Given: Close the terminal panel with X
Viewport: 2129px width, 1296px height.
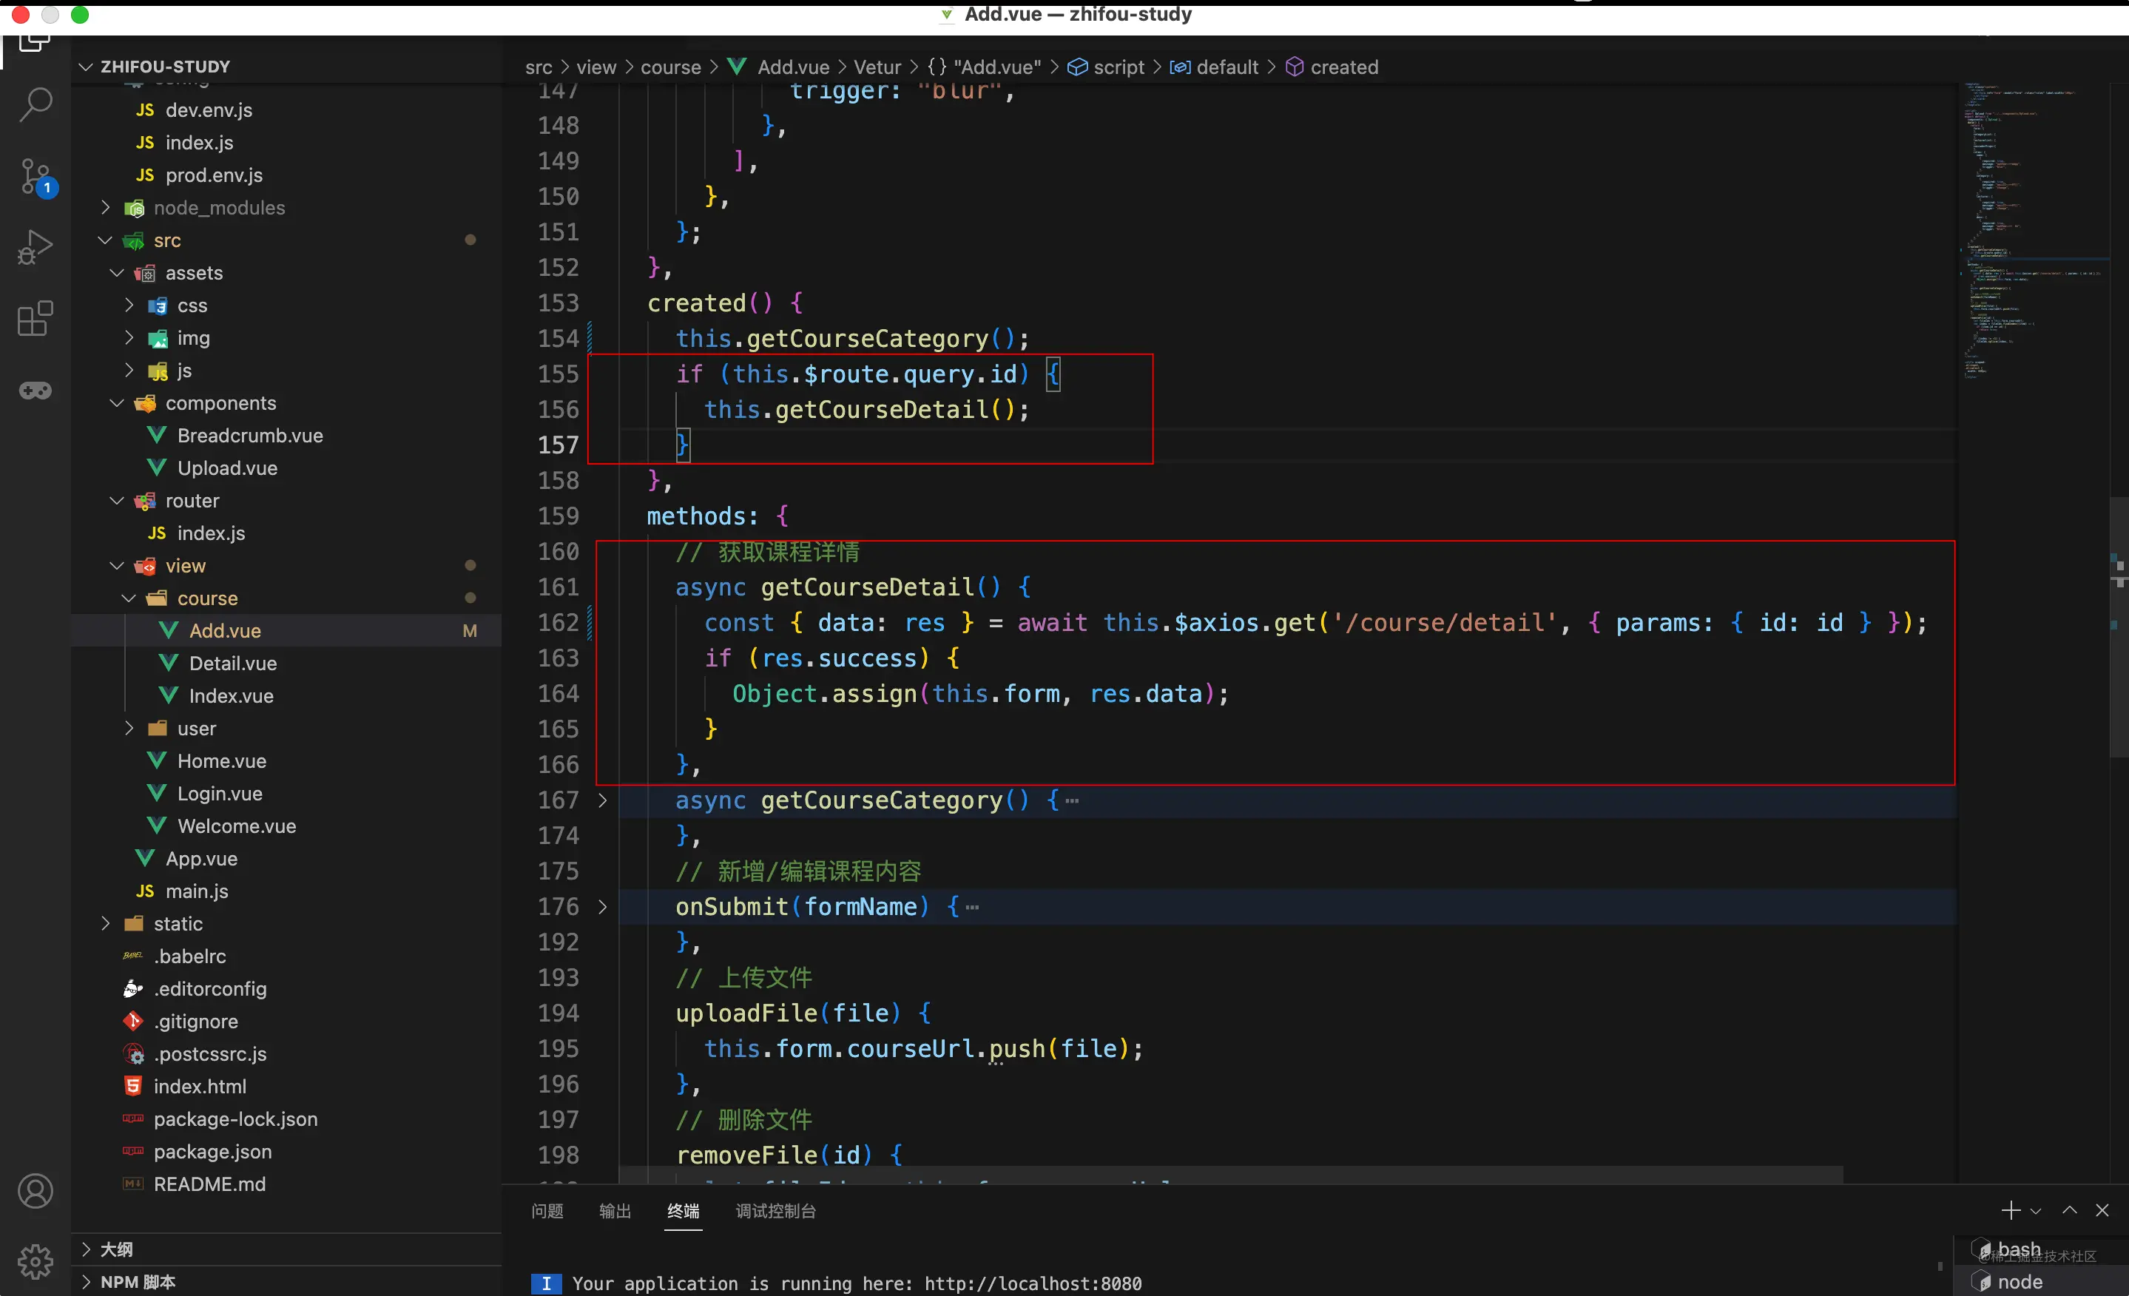Looking at the screenshot, I should 2102,1210.
